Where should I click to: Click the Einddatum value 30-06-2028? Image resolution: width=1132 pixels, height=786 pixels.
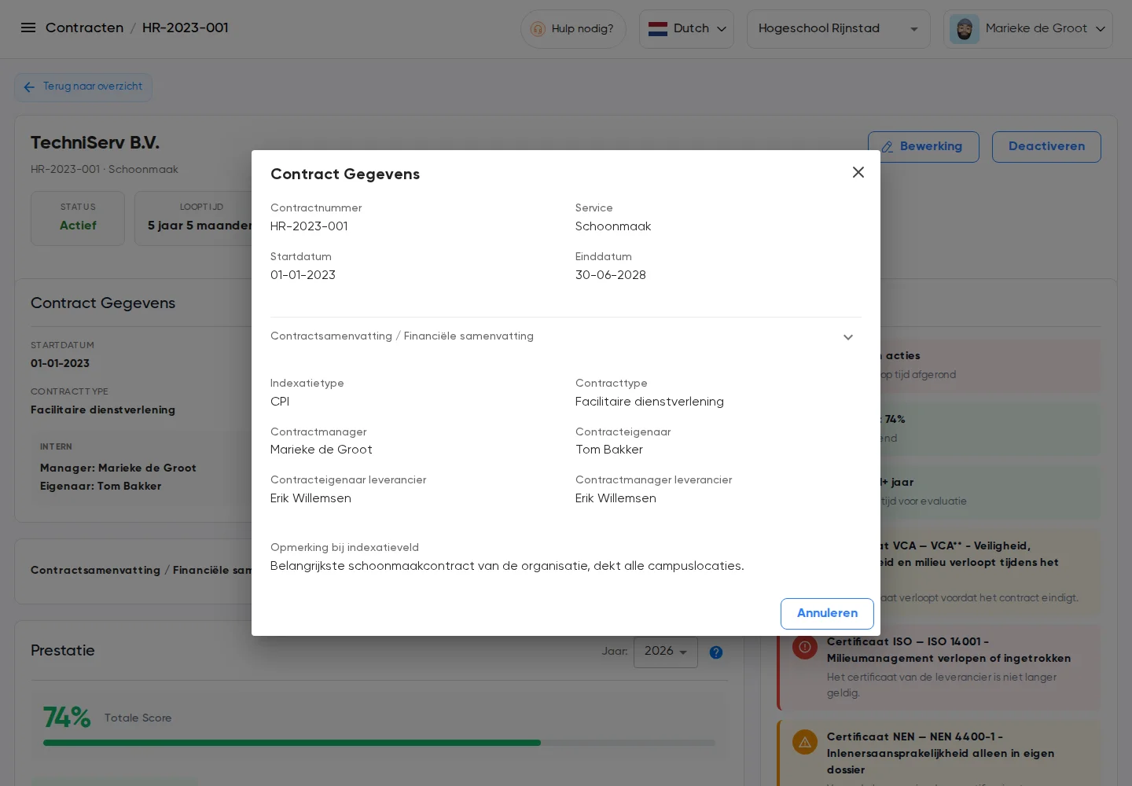[x=611, y=275]
